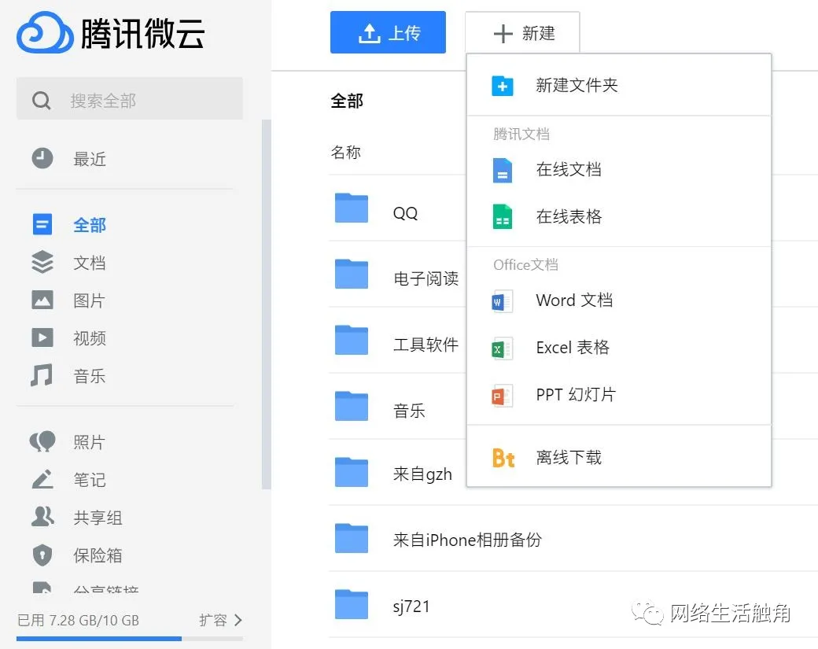Open the 照片 photos section
This screenshot has height=649, width=818.
tap(89, 442)
